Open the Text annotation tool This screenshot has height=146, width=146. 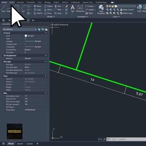coord(72,9)
